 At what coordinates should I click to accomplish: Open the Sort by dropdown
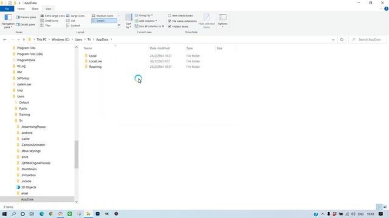[128, 21]
